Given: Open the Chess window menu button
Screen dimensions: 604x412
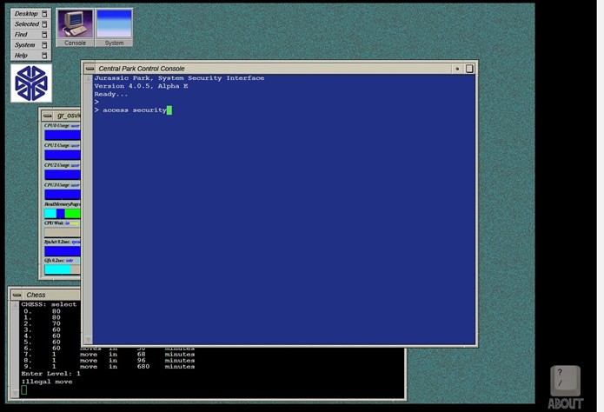Looking at the screenshot, I should pos(17,295).
